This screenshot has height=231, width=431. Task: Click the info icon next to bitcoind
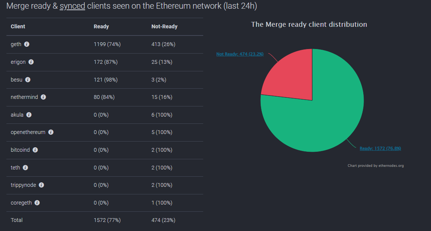[35, 150]
